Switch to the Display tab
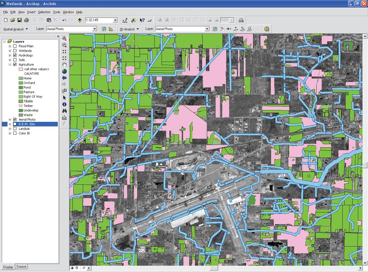The width and height of the screenshot is (368, 272). point(8,267)
